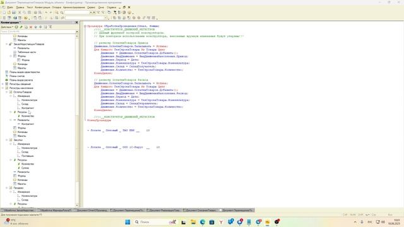Switch to the Обработка ЗаказНедост... window tab

coord(18,210)
